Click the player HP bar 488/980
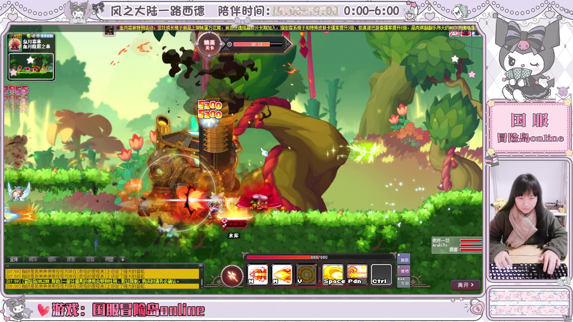The width and height of the screenshot is (573, 322). point(319,257)
